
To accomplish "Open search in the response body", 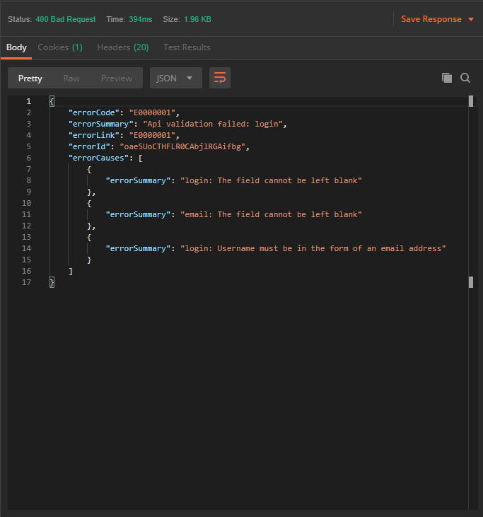I will (465, 78).
